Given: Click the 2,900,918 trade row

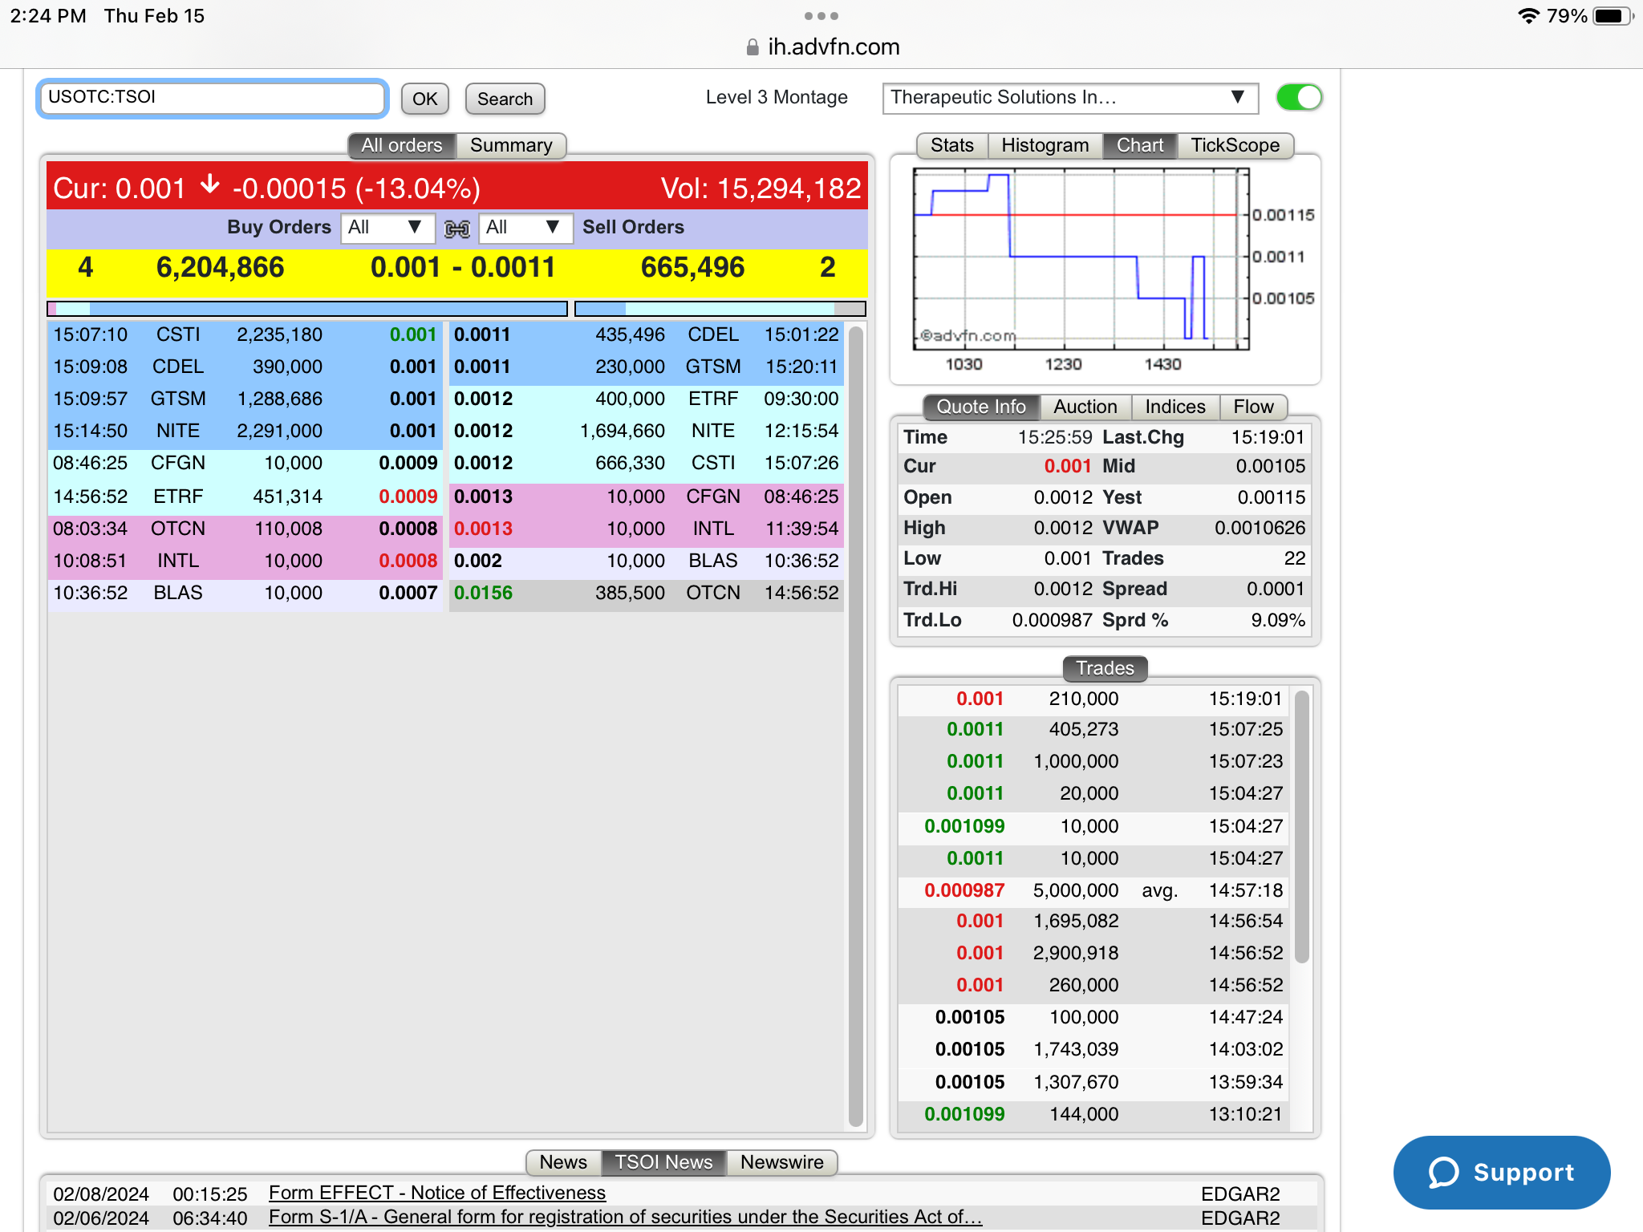Looking at the screenshot, I should (1093, 954).
